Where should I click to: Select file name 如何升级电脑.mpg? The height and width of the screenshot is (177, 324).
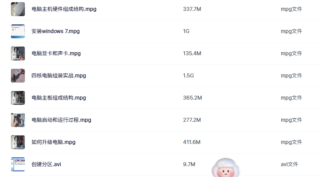53,142
